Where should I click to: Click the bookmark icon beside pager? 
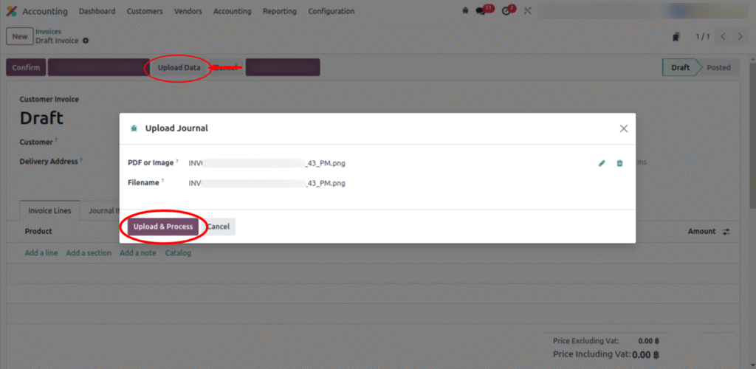(x=676, y=37)
